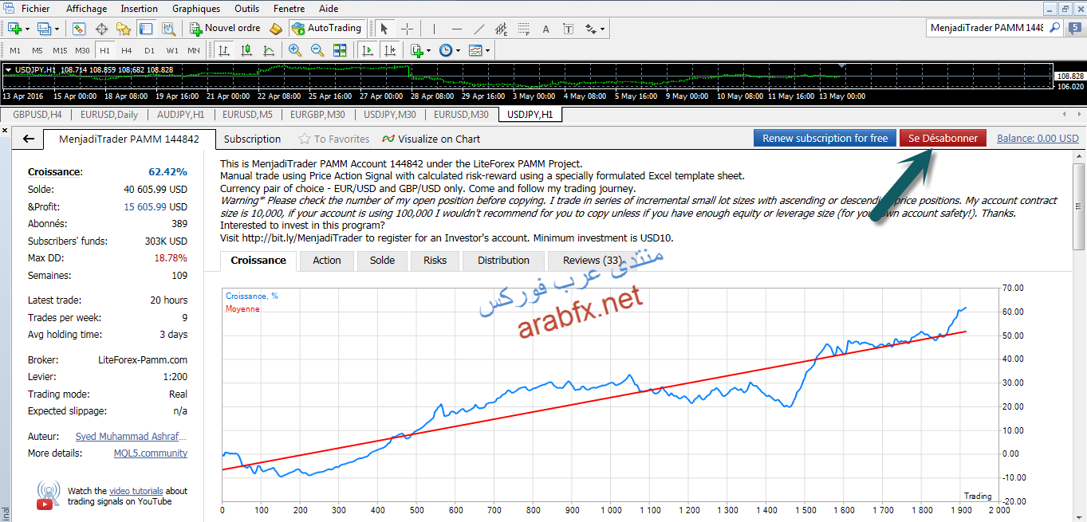The height and width of the screenshot is (522, 1087).
Task: Switch chart to M15 timeframe
Action: [x=60, y=50]
